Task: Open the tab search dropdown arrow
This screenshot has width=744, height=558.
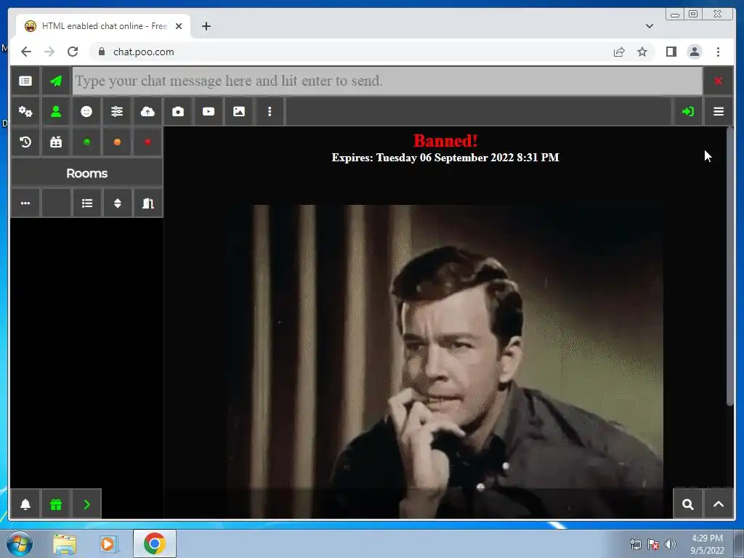Action: [649, 26]
